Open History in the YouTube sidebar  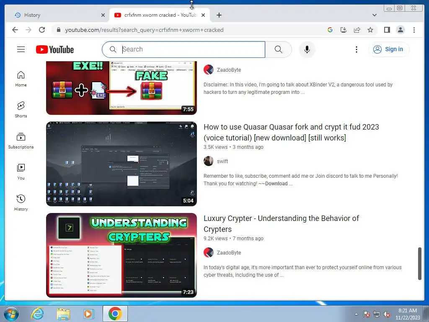coord(21,203)
